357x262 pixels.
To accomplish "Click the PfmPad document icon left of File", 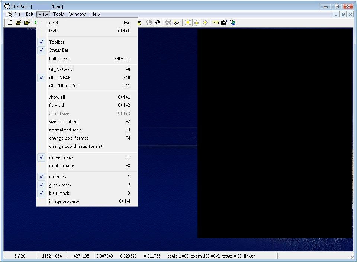I will pos(9,14).
